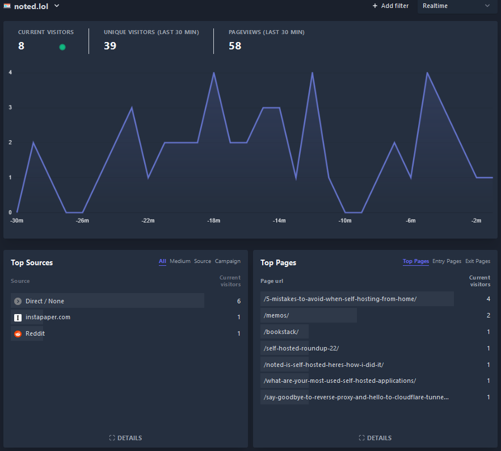Show Entry Pages in Top Pages

pyautogui.click(x=447, y=261)
